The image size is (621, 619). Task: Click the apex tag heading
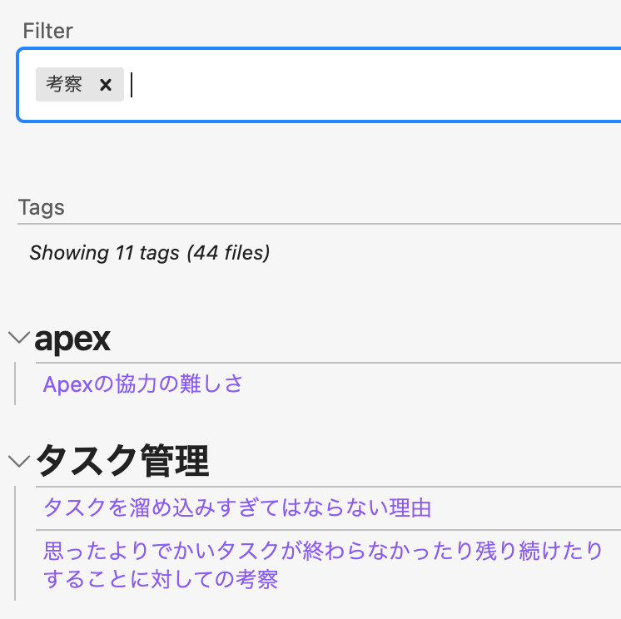click(x=72, y=339)
